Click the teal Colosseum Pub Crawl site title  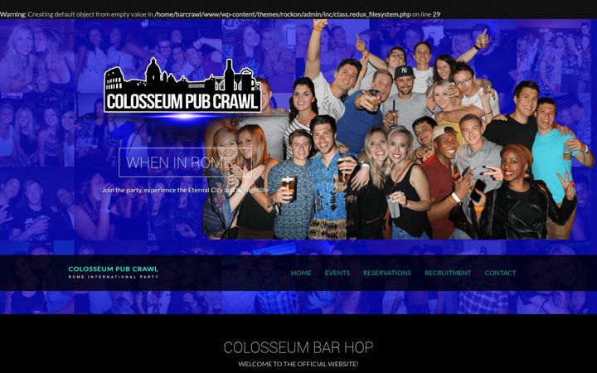coord(113,269)
